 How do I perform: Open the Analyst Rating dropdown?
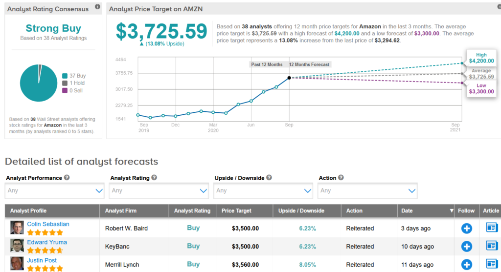click(159, 190)
